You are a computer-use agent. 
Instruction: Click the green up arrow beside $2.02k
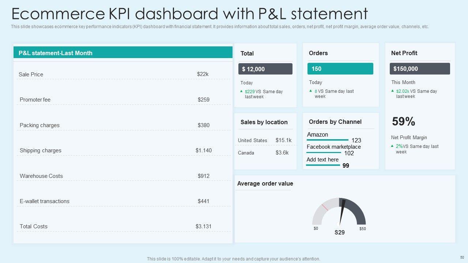click(x=393, y=91)
